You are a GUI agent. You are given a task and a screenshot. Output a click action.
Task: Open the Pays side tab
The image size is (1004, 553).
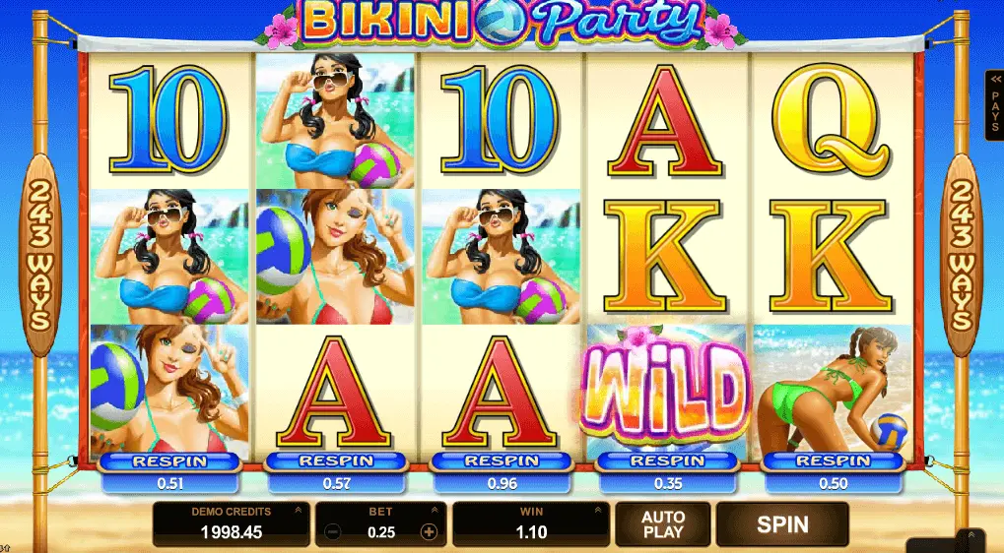click(995, 105)
